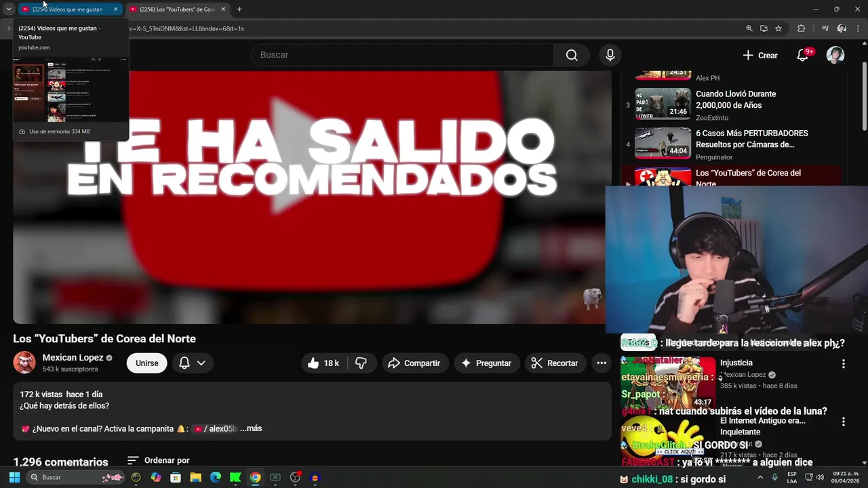The width and height of the screenshot is (868, 488).
Task: Open the Chrome profile picture in toolbar
Action: tap(842, 28)
